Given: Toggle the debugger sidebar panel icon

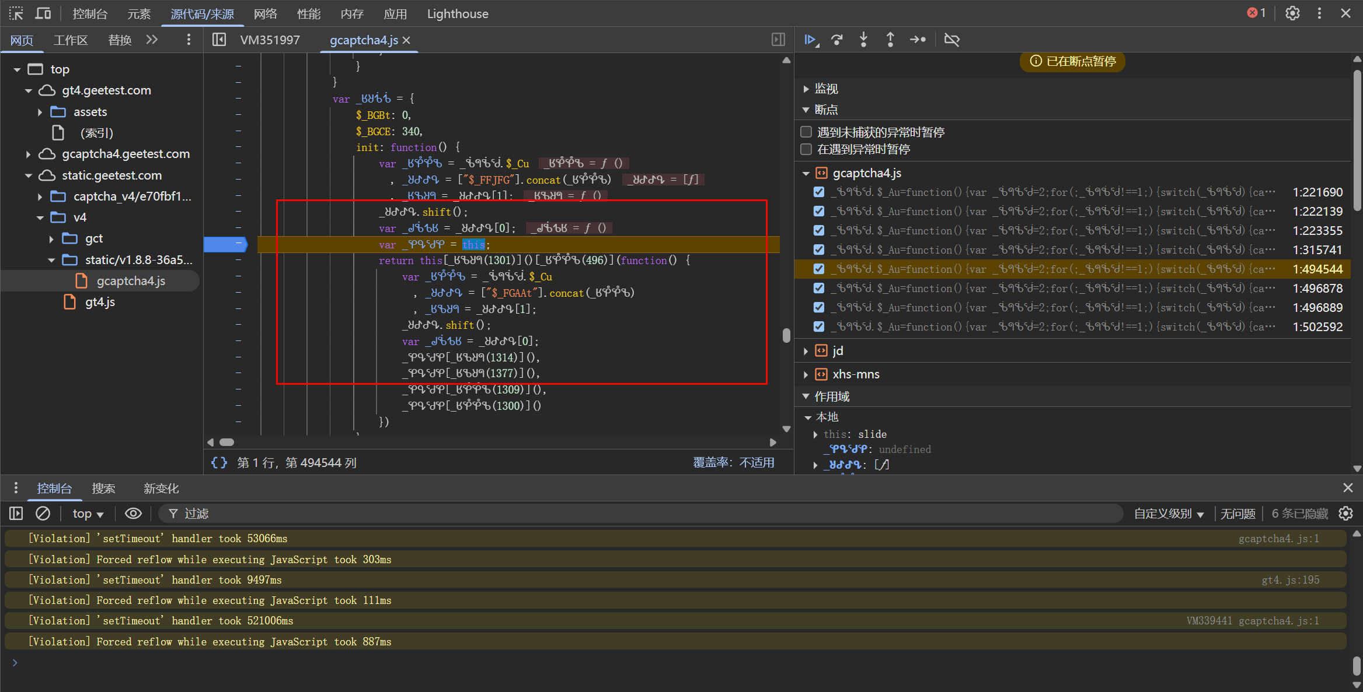Looking at the screenshot, I should pos(778,40).
